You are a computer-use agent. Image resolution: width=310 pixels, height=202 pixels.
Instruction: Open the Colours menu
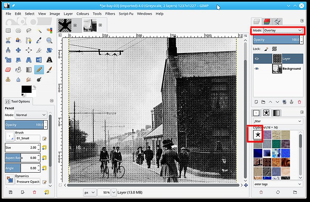pyautogui.click(x=83, y=13)
